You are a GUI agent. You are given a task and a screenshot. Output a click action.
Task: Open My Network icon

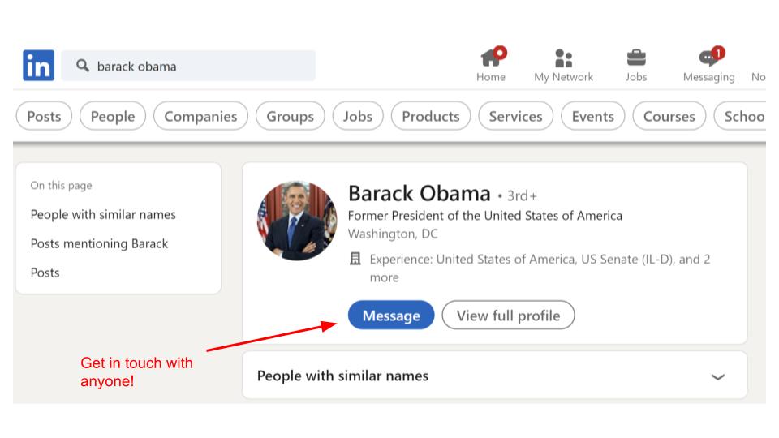[x=563, y=59]
